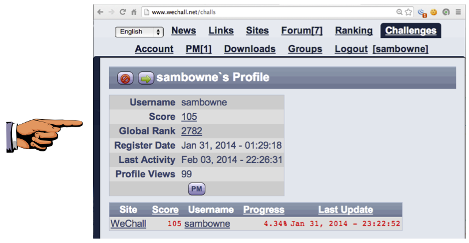This screenshot has width=469, height=243.
Task: Click the red last update timestamp 23:22:52
Action: pos(345,223)
